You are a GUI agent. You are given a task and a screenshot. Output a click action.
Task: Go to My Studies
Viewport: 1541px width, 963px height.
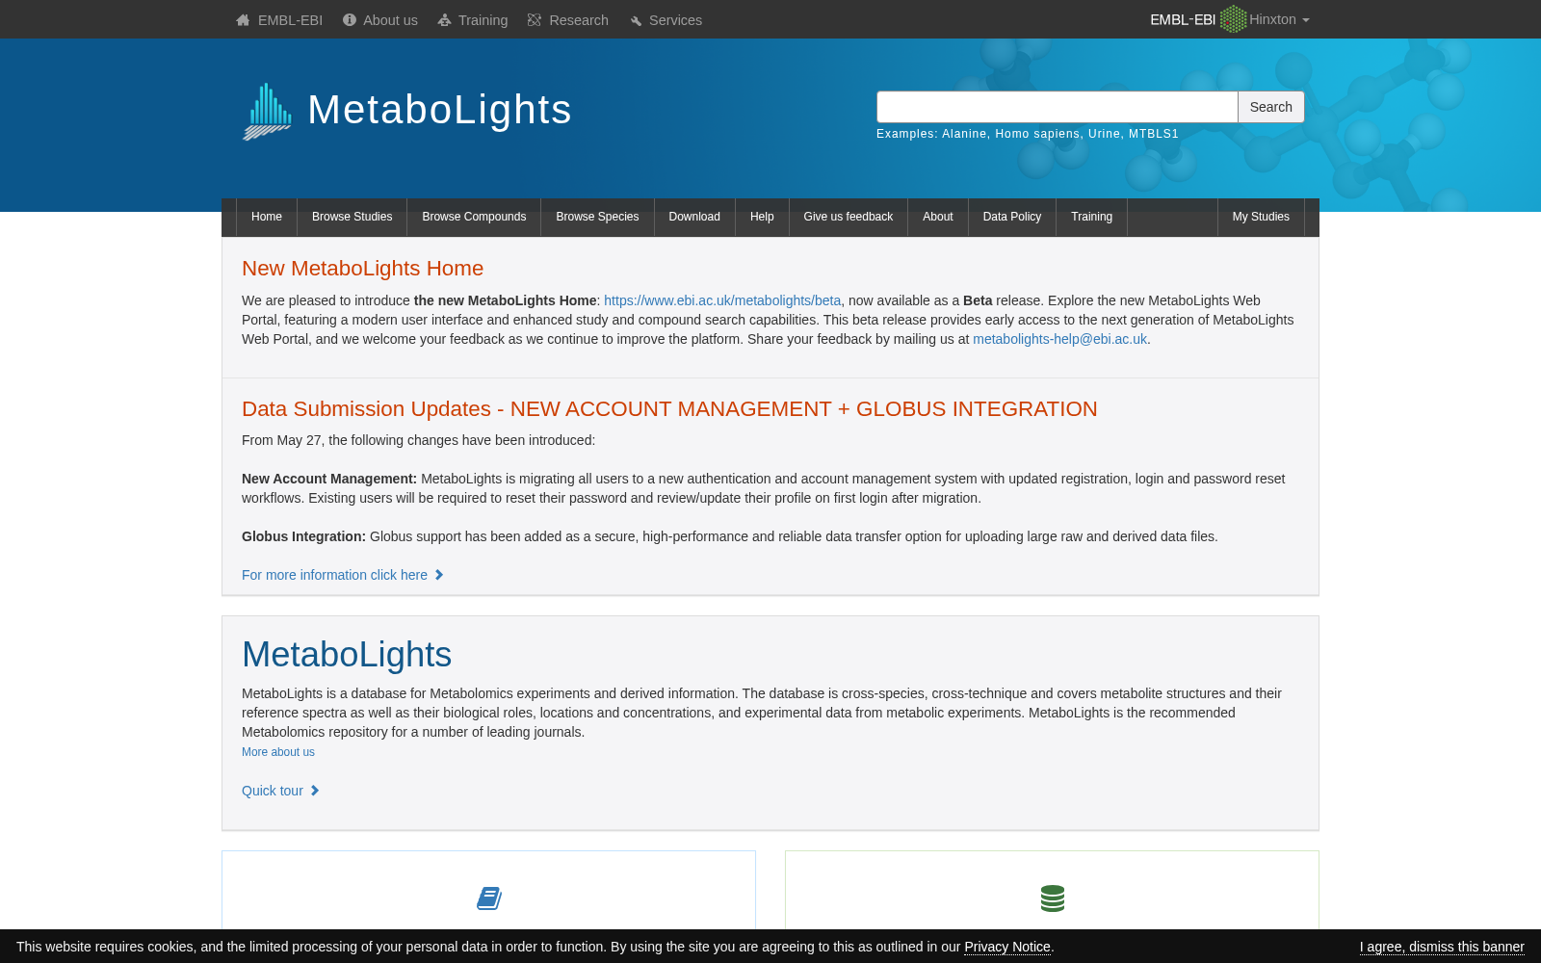tap(1261, 217)
